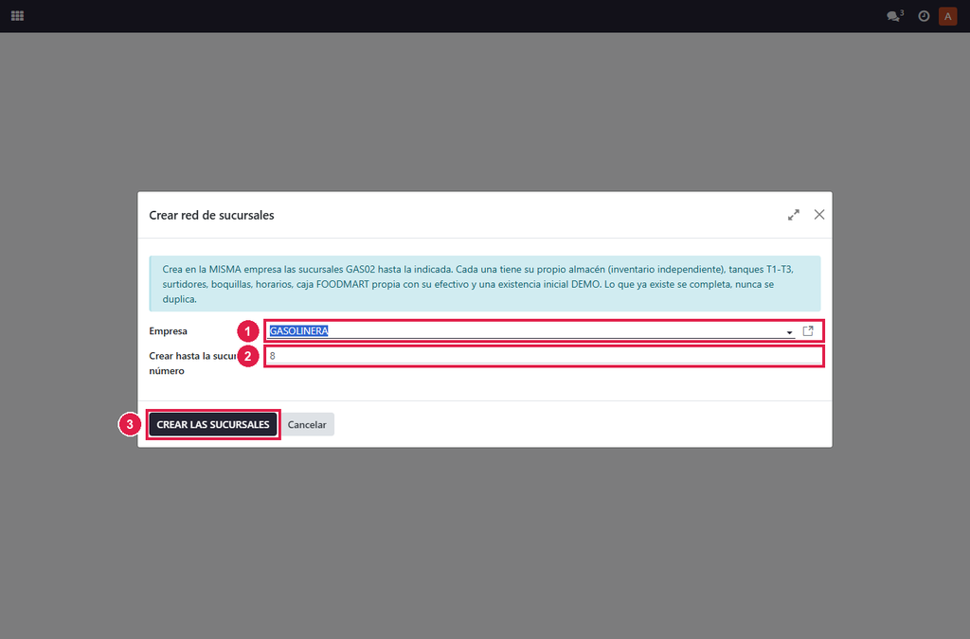This screenshot has width=970, height=639.
Task: Close the Crear red de sucursales dialog
Action: click(819, 215)
